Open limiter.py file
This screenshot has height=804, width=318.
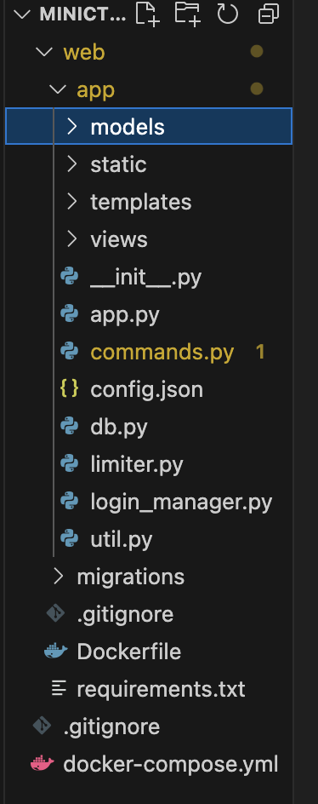point(137,465)
